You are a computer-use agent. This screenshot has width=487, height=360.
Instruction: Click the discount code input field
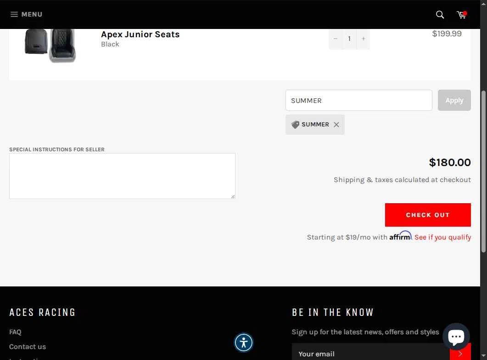359,100
